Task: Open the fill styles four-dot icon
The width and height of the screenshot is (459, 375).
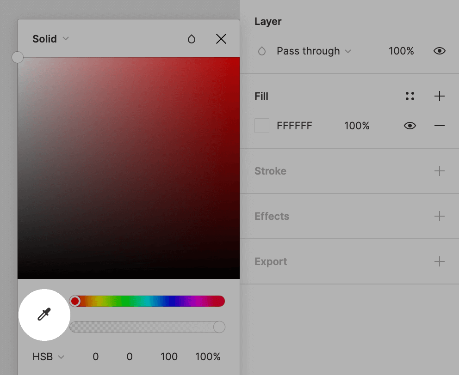Action: click(409, 96)
